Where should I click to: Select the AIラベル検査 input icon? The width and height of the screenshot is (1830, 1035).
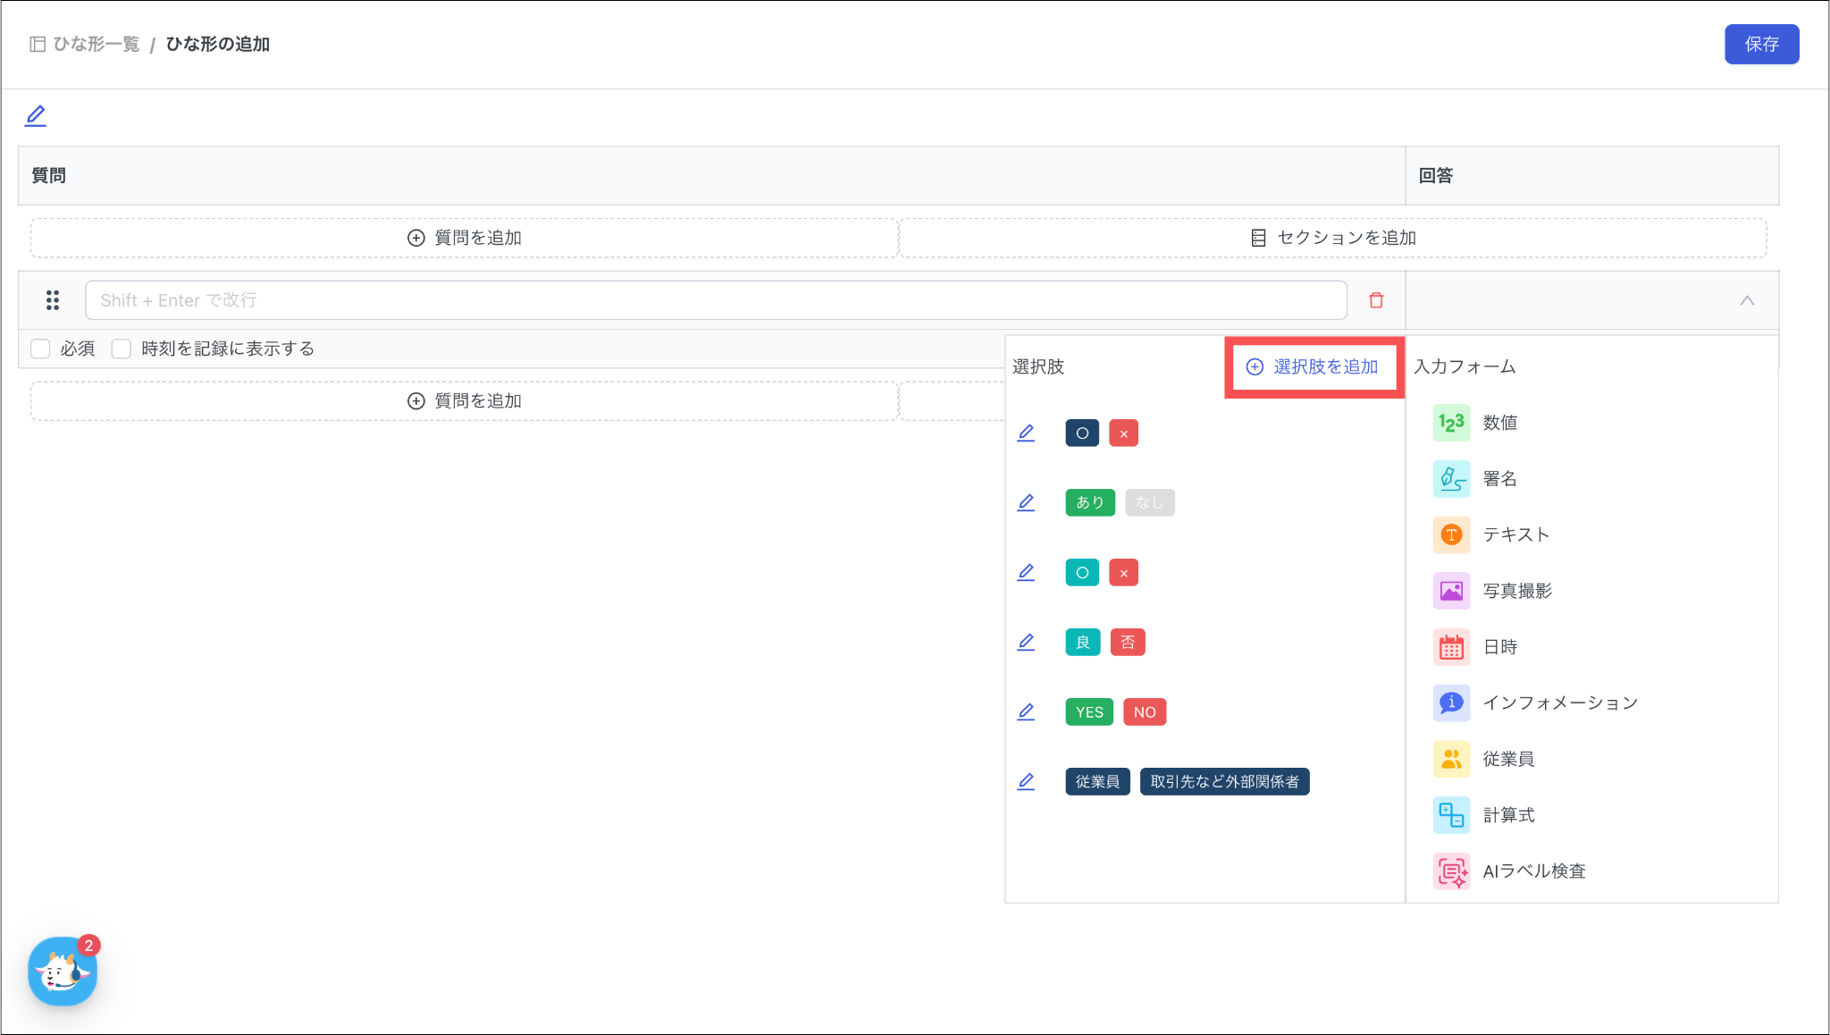click(1451, 871)
